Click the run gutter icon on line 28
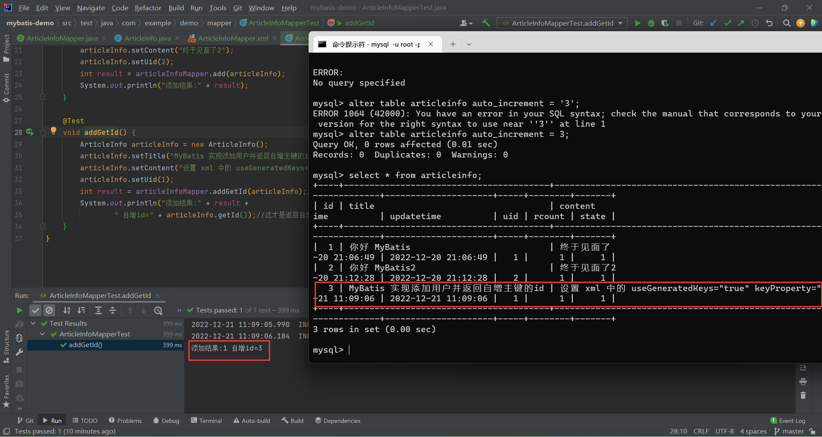This screenshot has height=437, width=822. click(x=30, y=132)
